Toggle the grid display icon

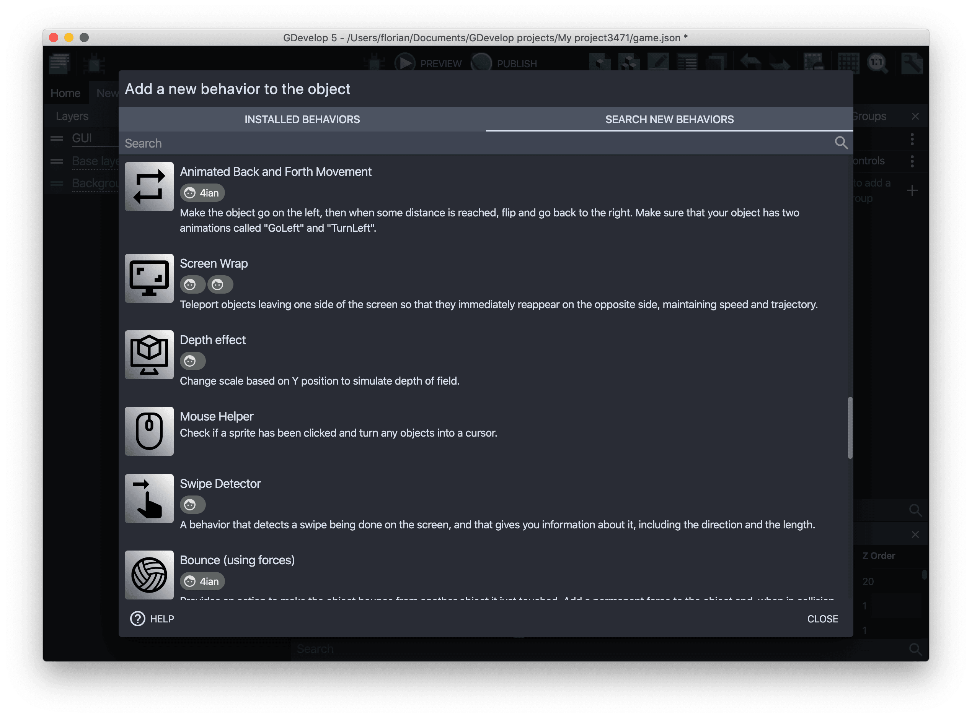click(849, 63)
